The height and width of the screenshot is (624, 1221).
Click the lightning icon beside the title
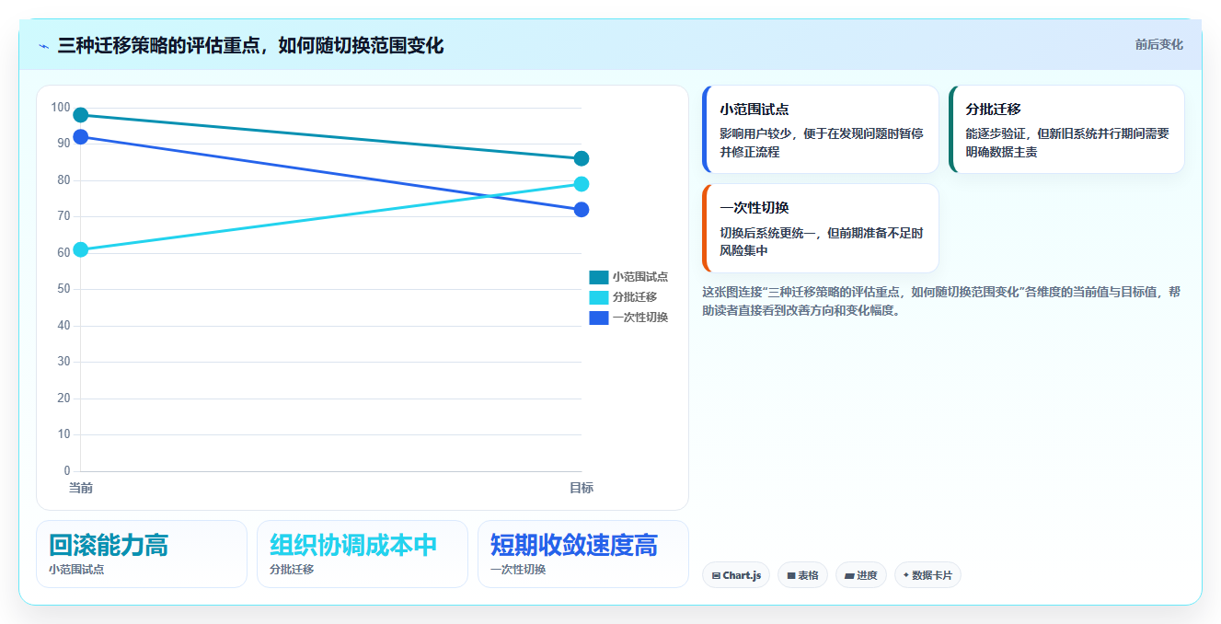click(43, 46)
